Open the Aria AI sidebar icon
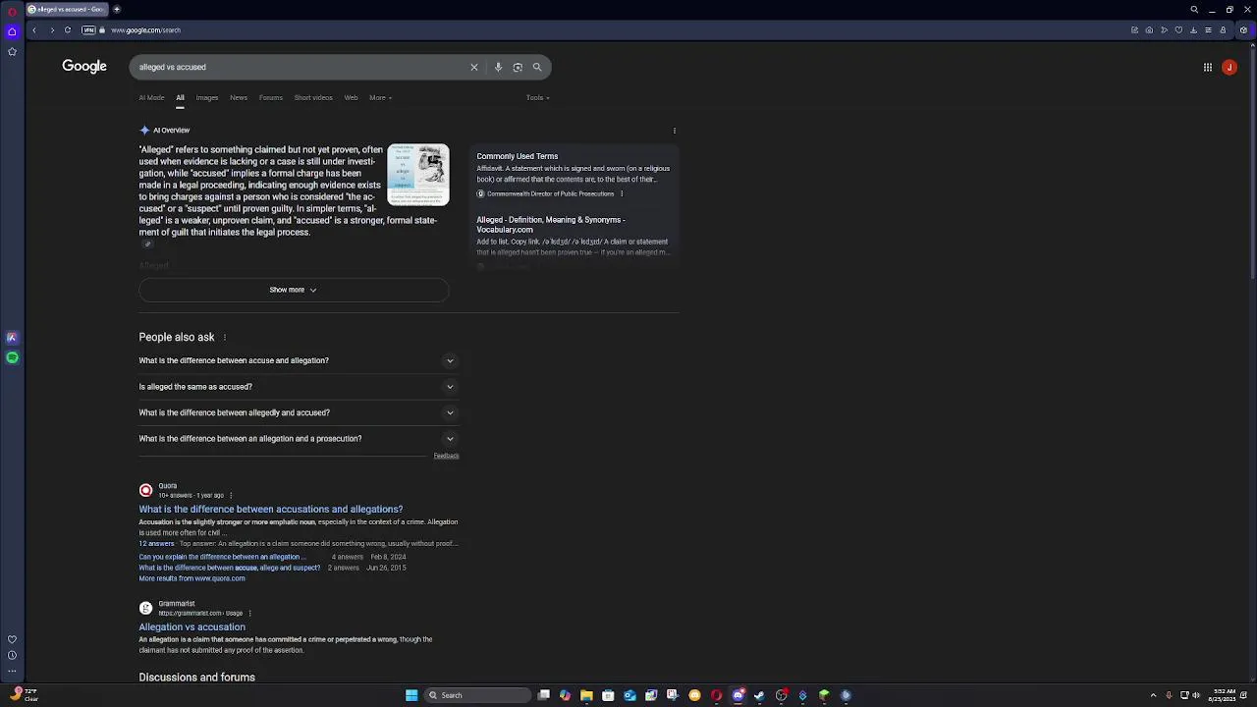Viewport: 1257px width, 707px height. click(x=12, y=337)
